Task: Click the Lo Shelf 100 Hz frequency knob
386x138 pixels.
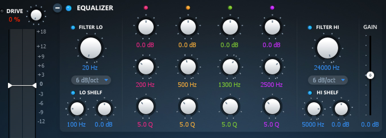Action: click(77, 109)
